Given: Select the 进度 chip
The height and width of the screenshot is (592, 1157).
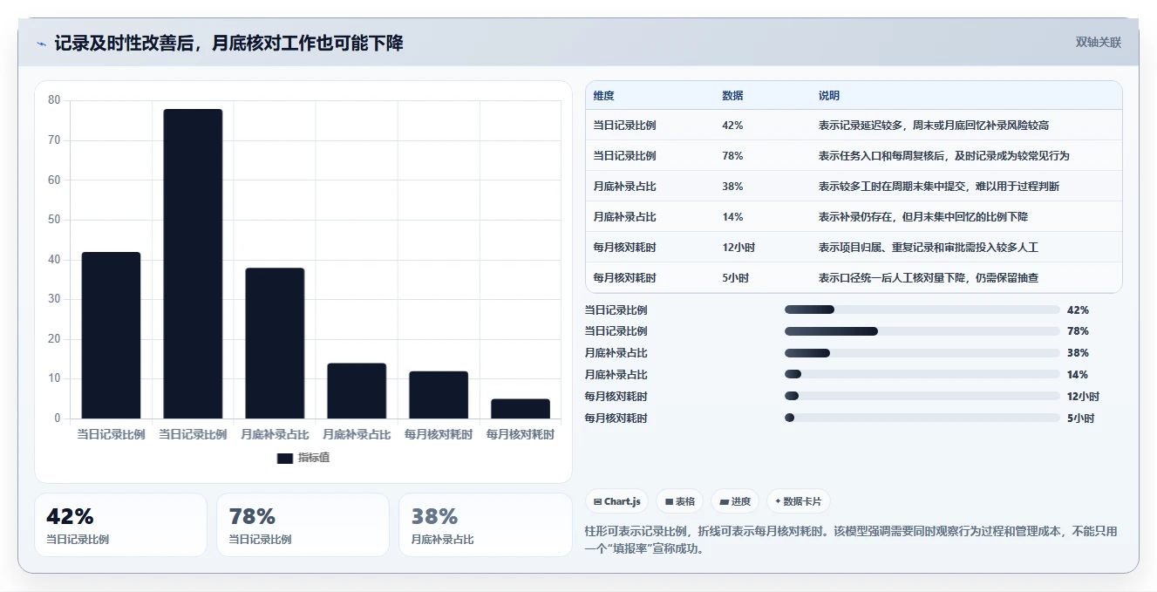Looking at the screenshot, I should 735,501.
